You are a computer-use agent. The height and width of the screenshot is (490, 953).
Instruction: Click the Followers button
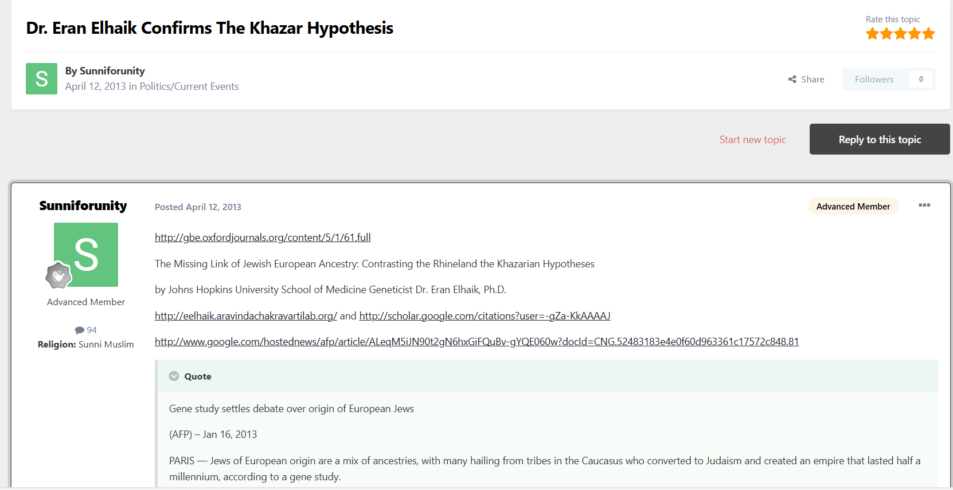click(x=874, y=79)
